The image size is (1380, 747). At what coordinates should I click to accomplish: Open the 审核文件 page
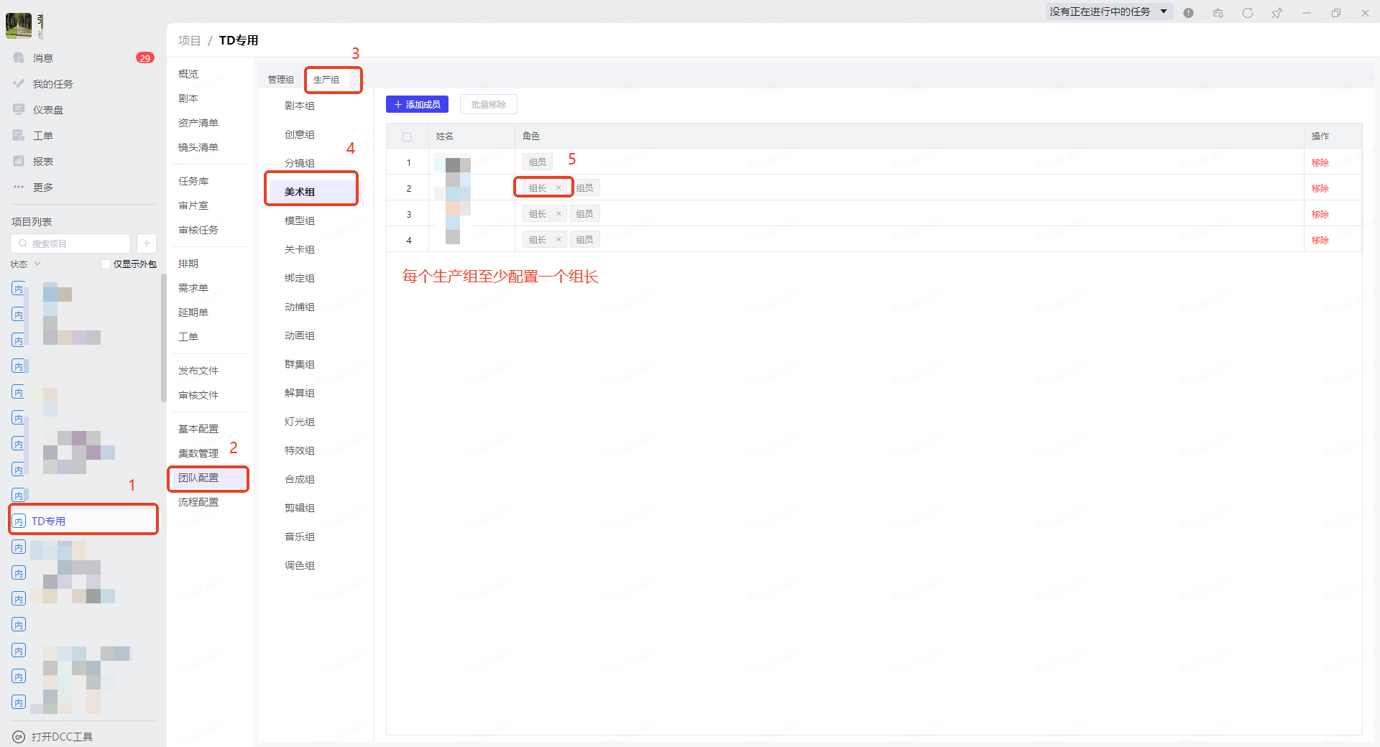pyautogui.click(x=198, y=395)
